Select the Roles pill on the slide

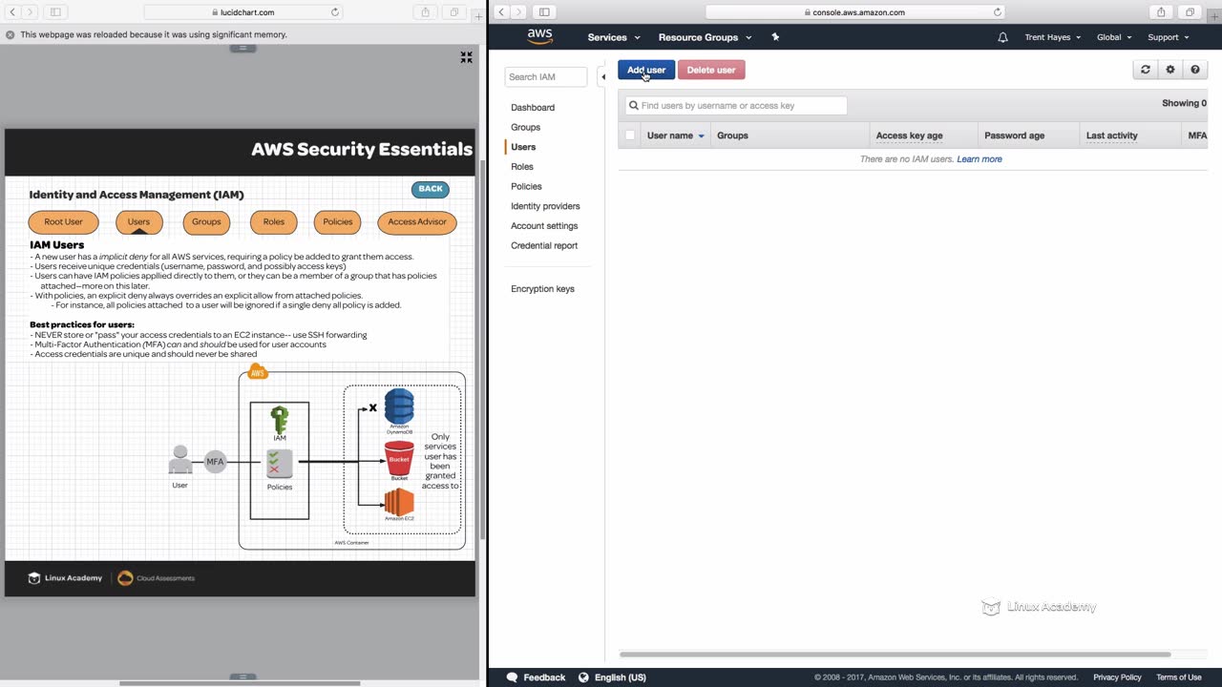[x=274, y=221]
